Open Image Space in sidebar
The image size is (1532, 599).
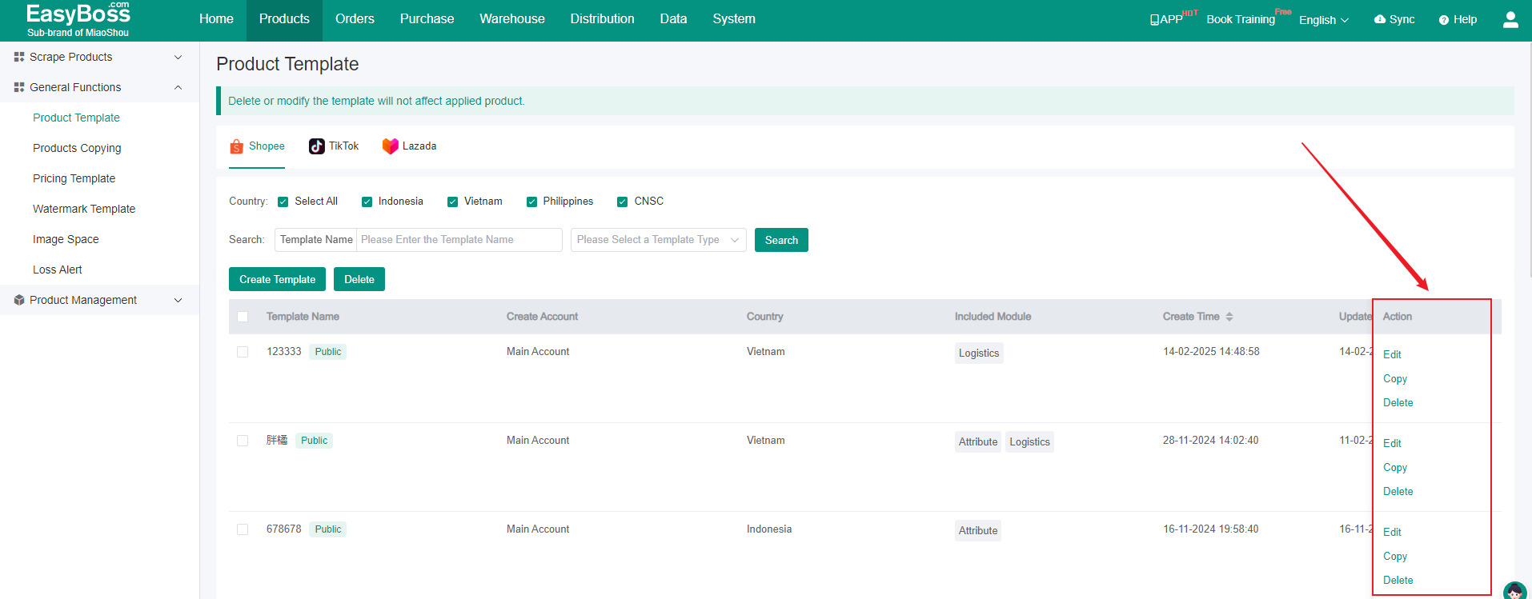(66, 239)
